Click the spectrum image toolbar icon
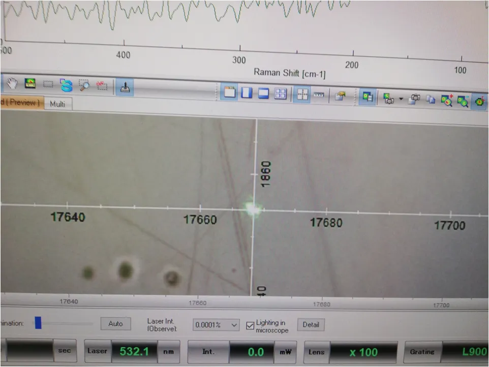 30,83
